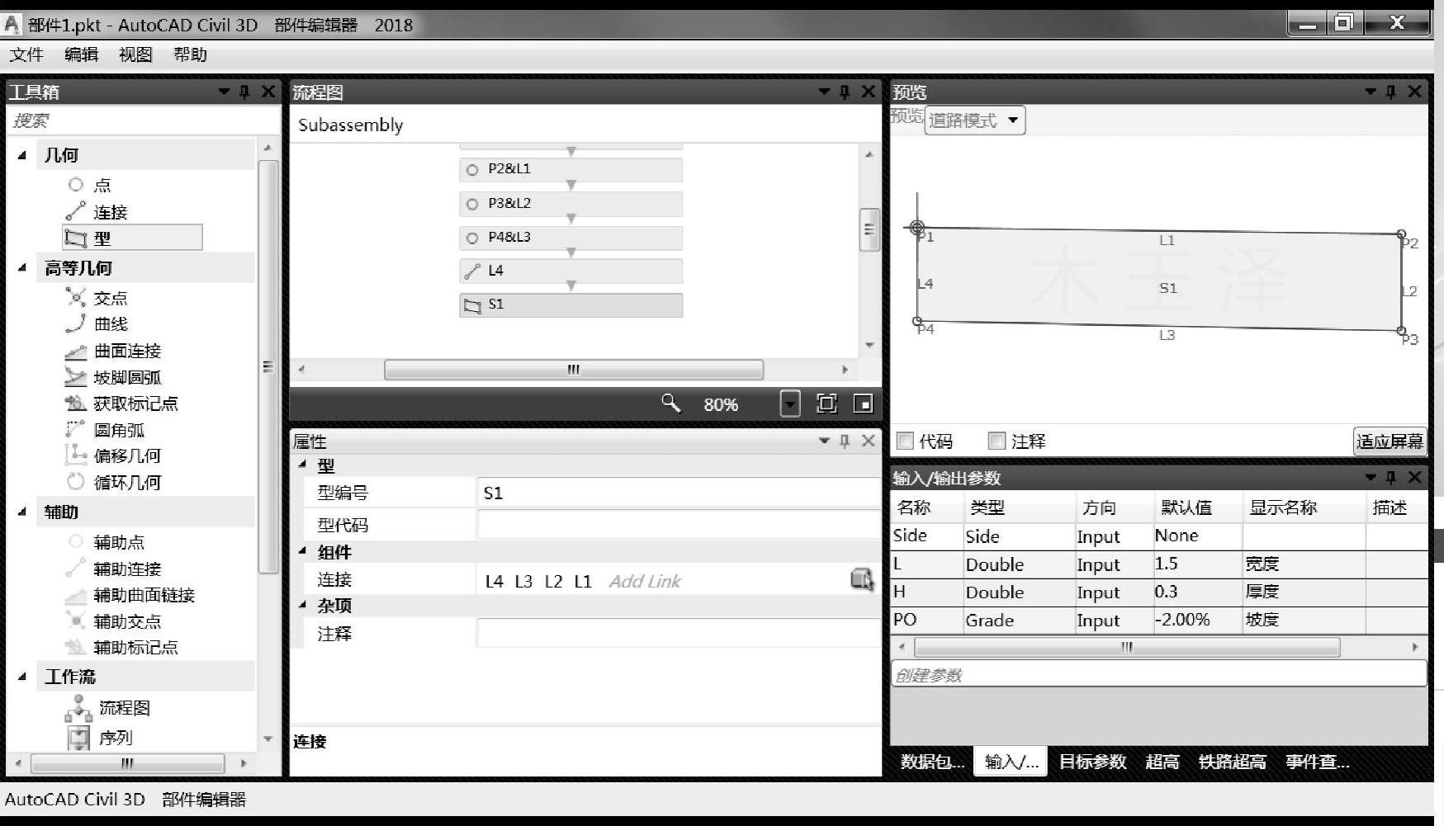Switch to the 事件查 event viewer tab
The width and height of the screenshot is (1444, 826).
tap(1317, 762)
